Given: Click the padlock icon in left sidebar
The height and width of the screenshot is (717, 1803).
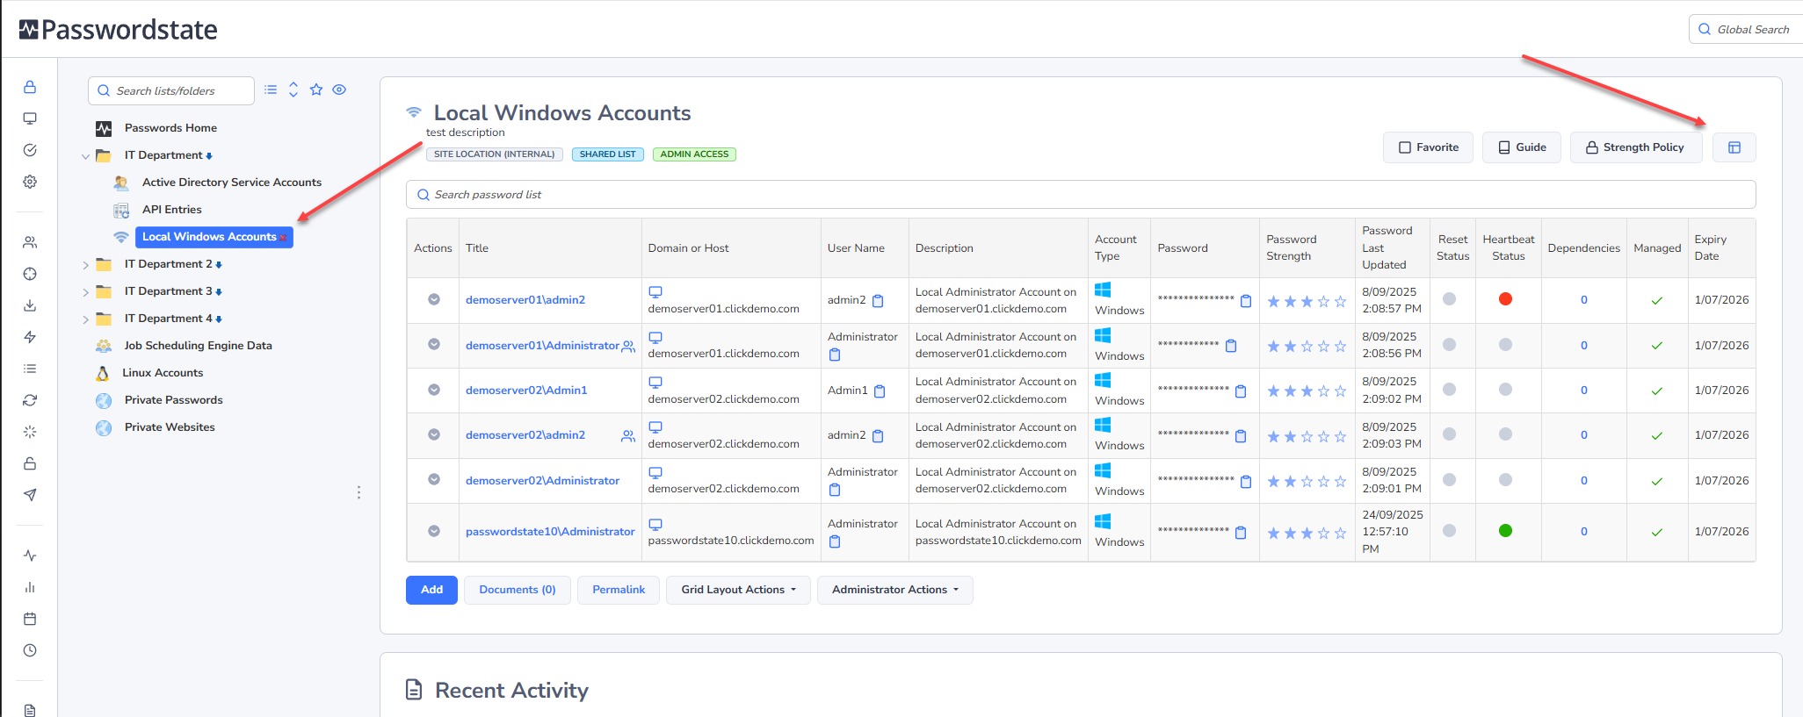Looking at the screenshot, I should pos(30,87).
